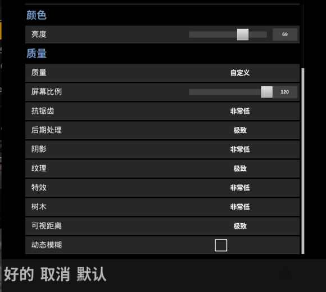
Task: Select the orange highlighted sidebar tab
Action: [1, 30]
